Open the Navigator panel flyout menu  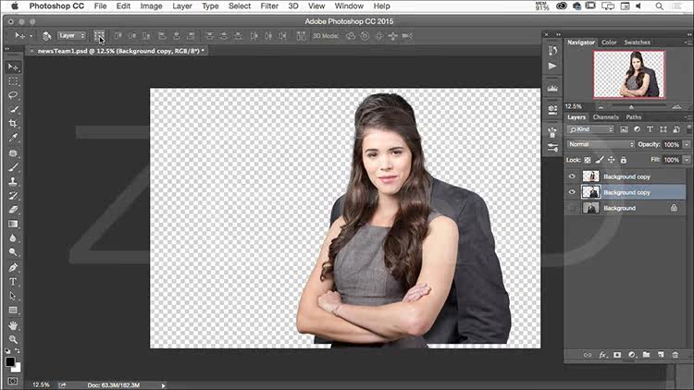(688, 43)
